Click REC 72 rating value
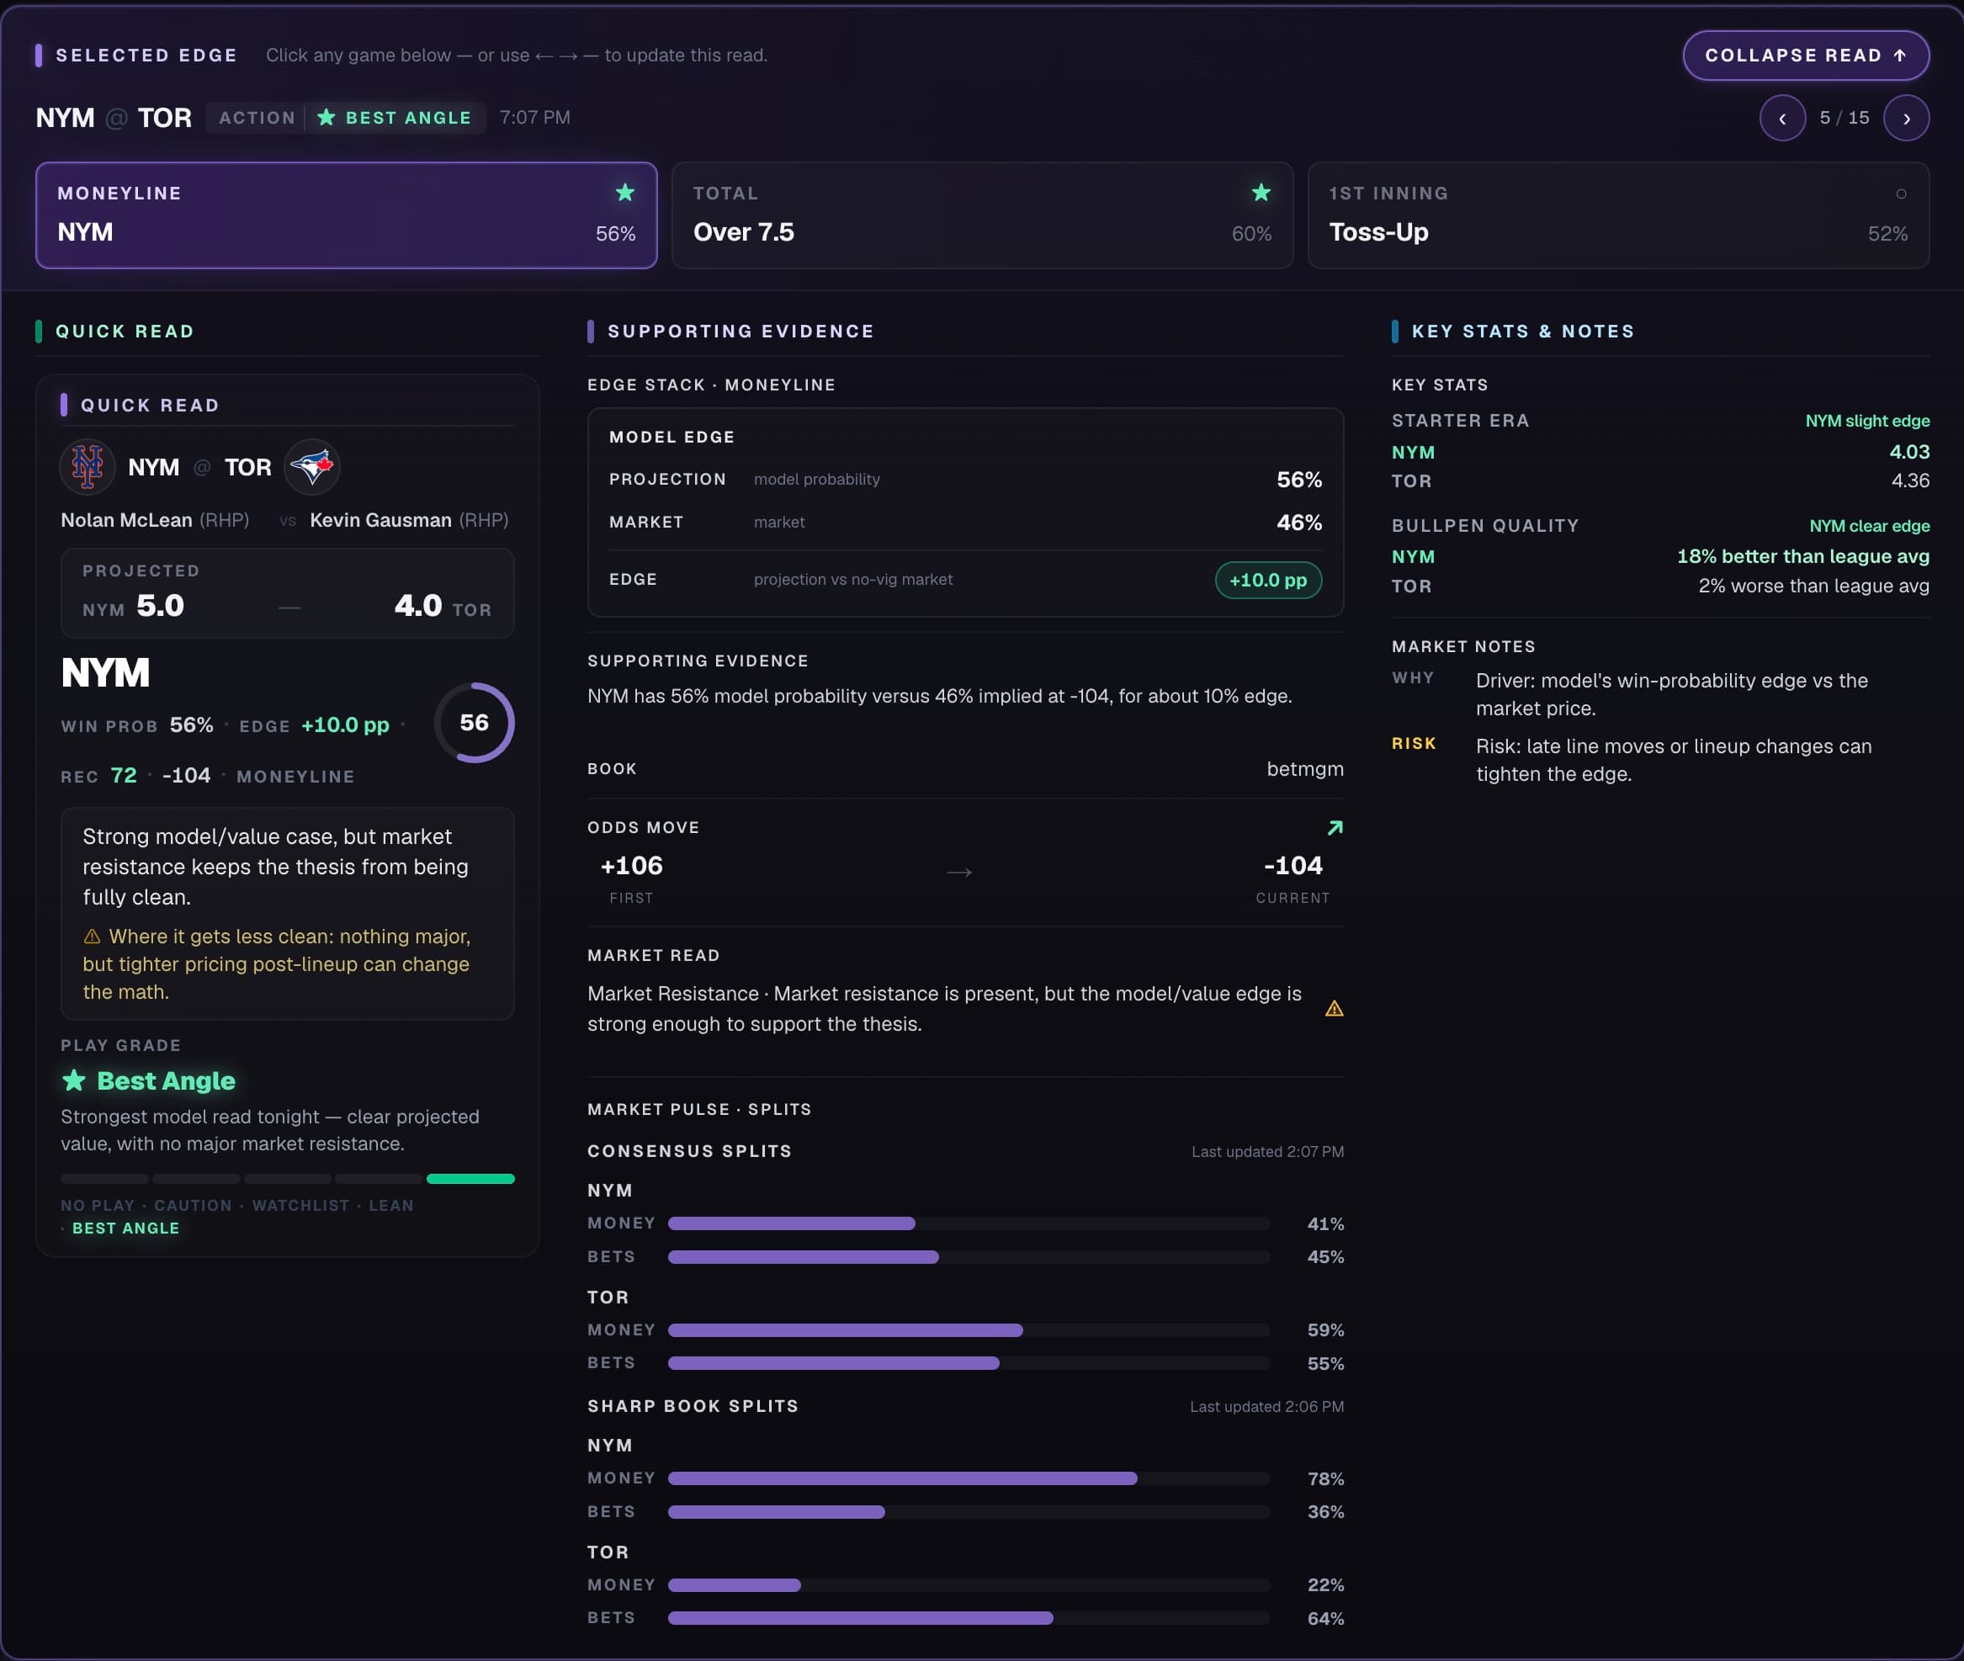 click(124, 775)
